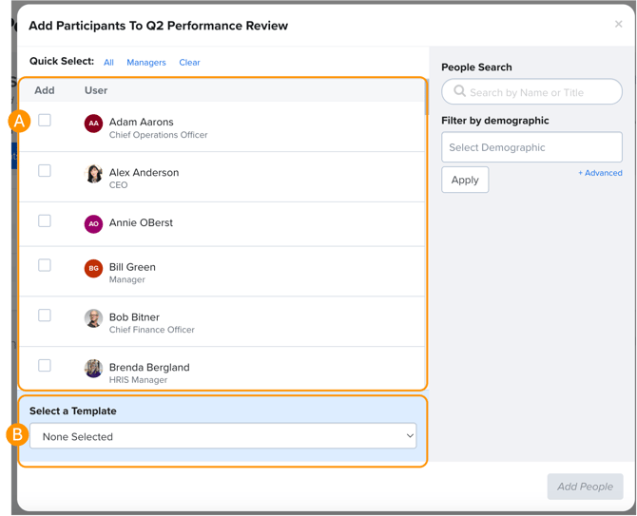Click Bob Bitner's profile photo
637x516 pixels.
[93, 318]
